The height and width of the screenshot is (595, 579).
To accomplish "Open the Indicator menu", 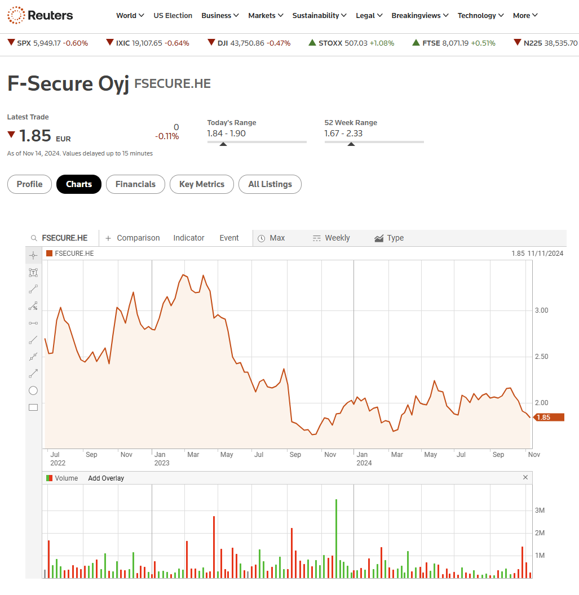I will click(x=189, y=238).
